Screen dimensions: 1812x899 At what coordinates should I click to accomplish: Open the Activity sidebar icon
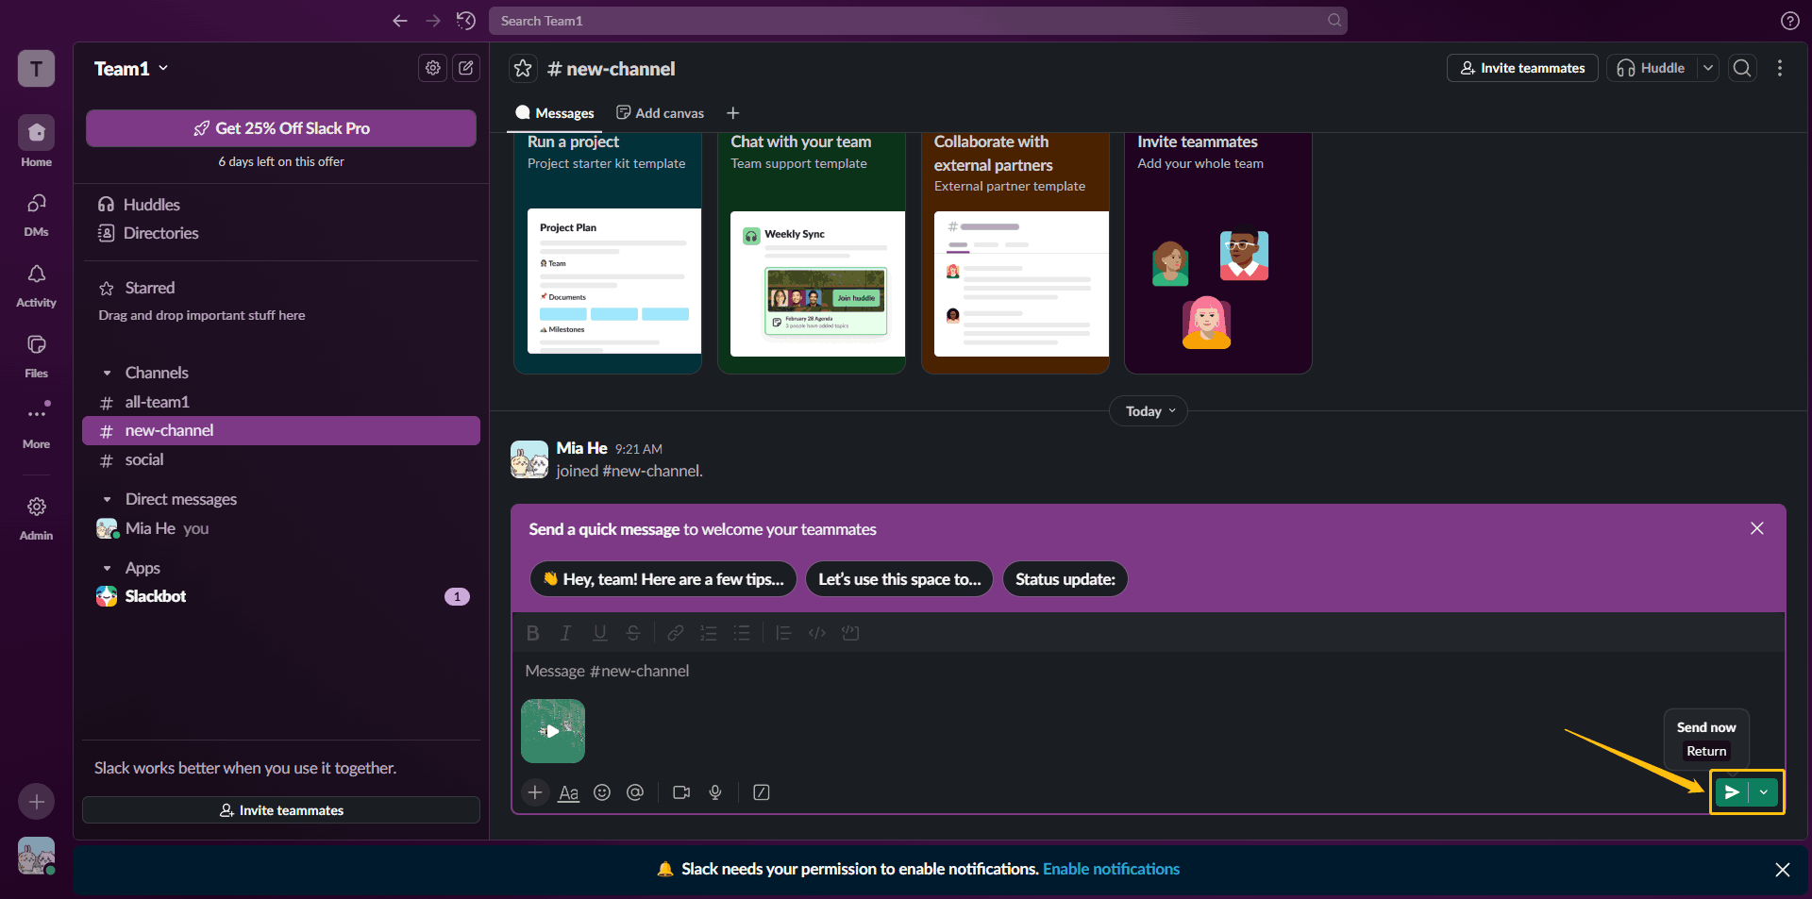tap(36, 280)
